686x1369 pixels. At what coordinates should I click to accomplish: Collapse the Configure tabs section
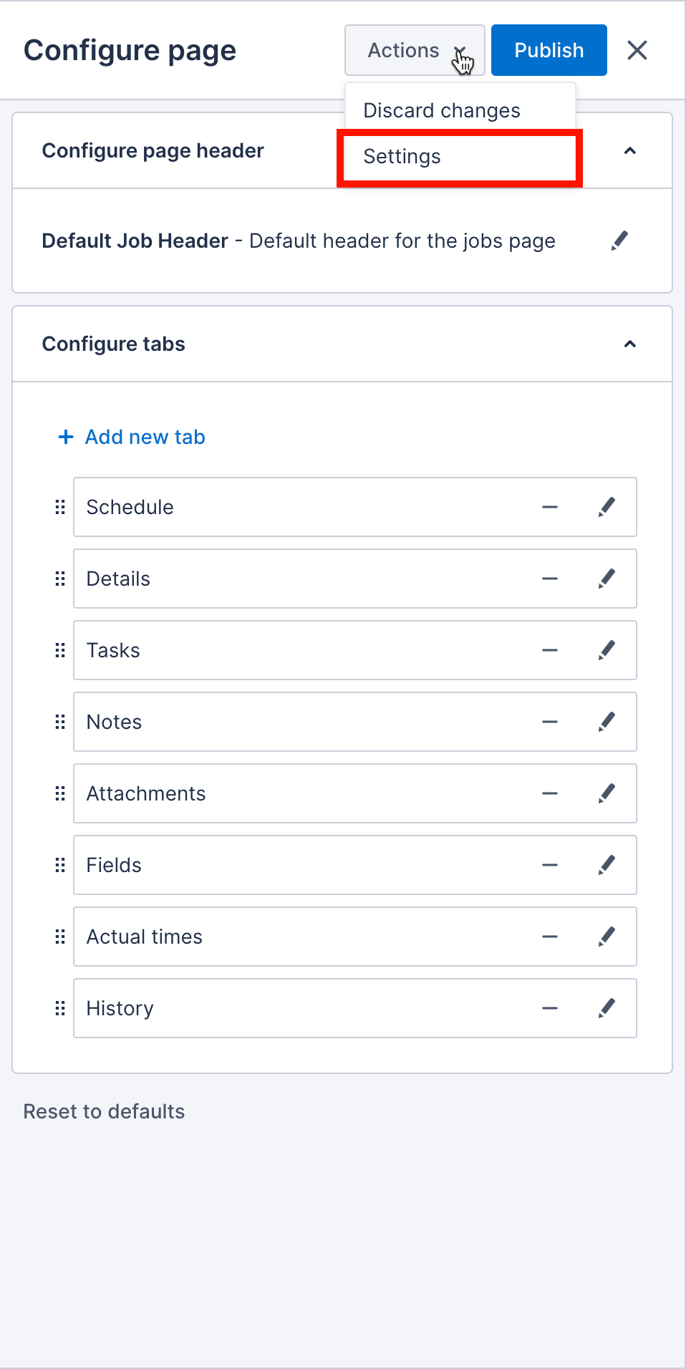[629, 344]
